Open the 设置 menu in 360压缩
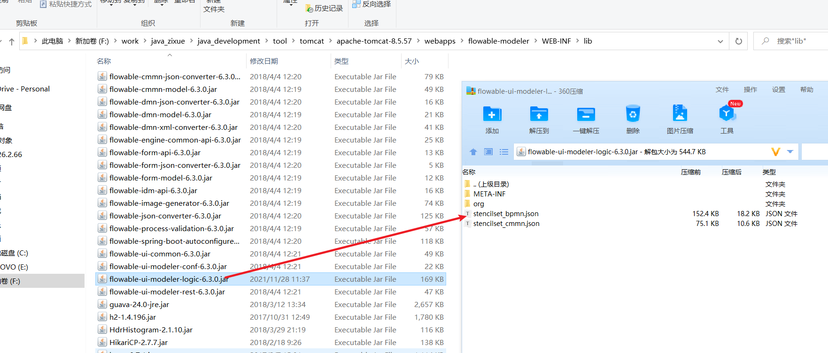Image resolution: width=828 pixels, height=353 pixels. point(779,90)
